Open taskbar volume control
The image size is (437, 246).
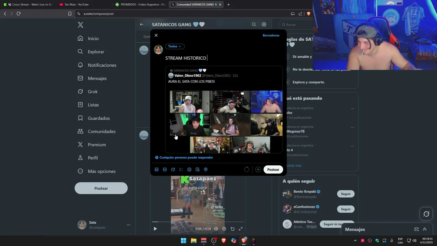[414, 241]
